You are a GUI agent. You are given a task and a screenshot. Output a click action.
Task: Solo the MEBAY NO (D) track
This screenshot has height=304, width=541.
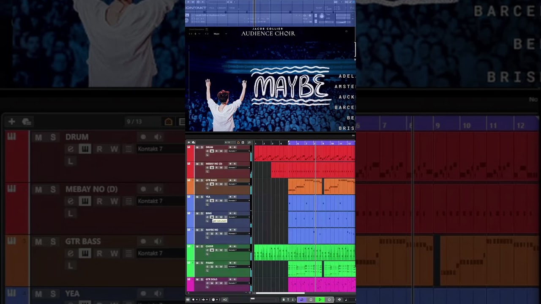point(202,164)
